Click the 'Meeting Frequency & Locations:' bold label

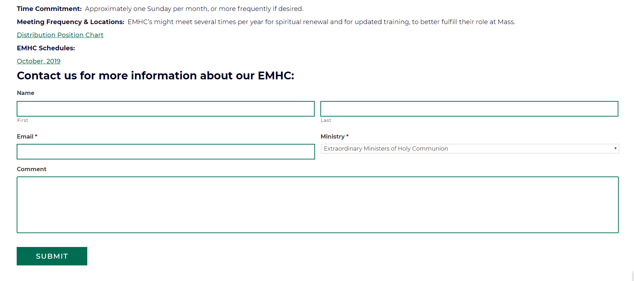(x=71, y=22)
